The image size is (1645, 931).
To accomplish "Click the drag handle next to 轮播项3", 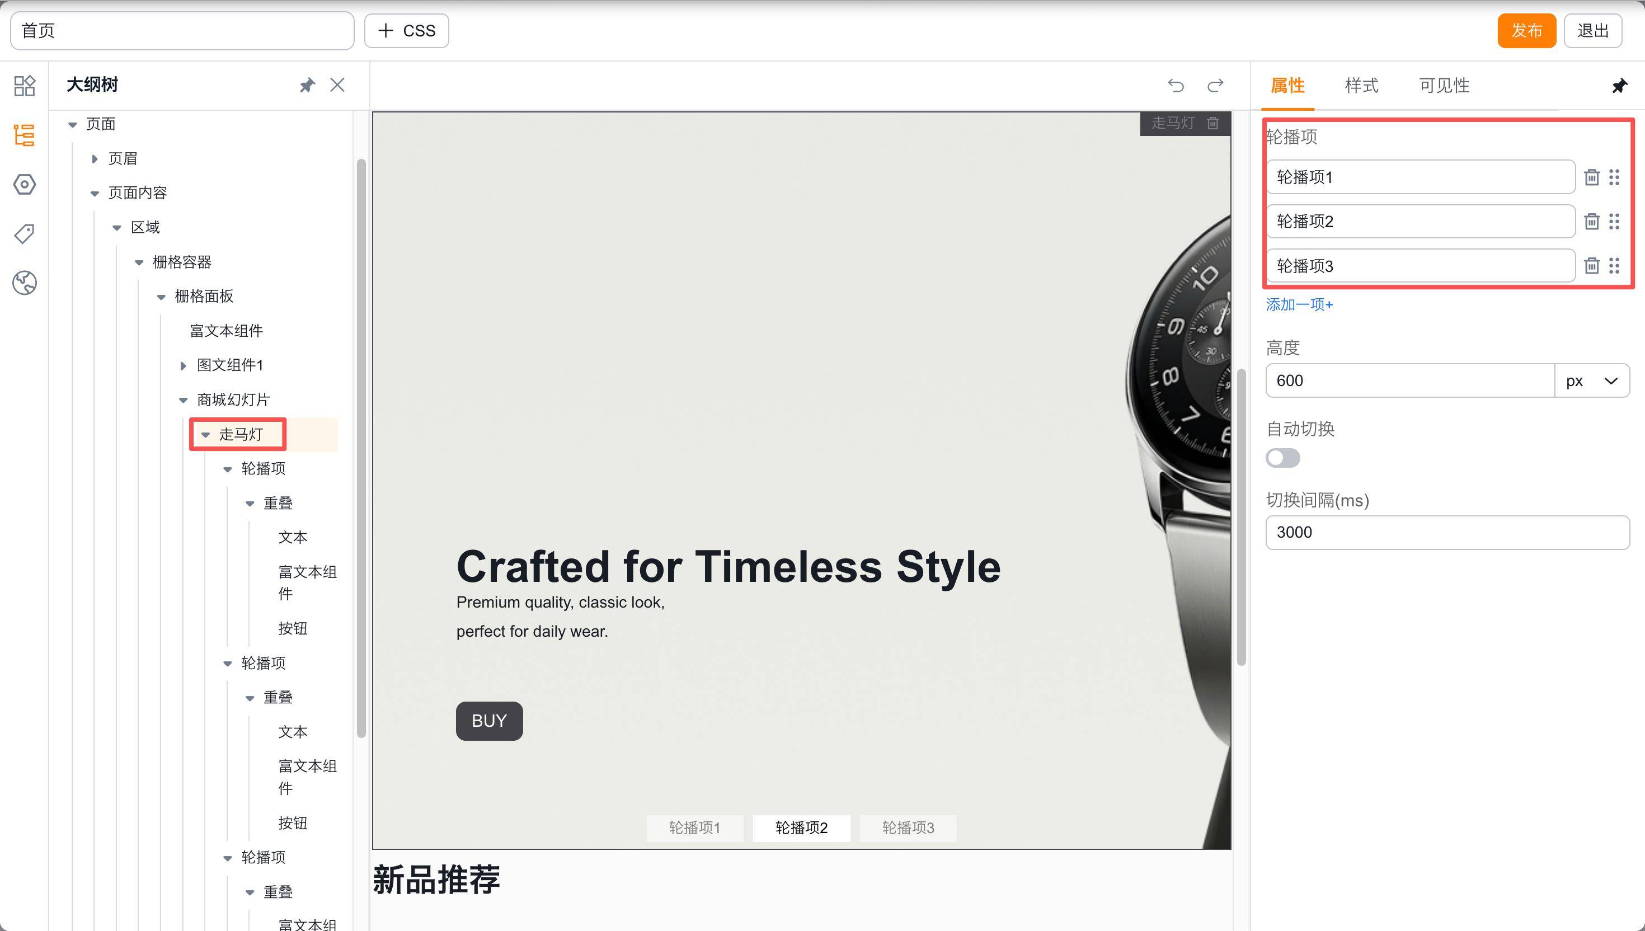I will (1614, 265).
